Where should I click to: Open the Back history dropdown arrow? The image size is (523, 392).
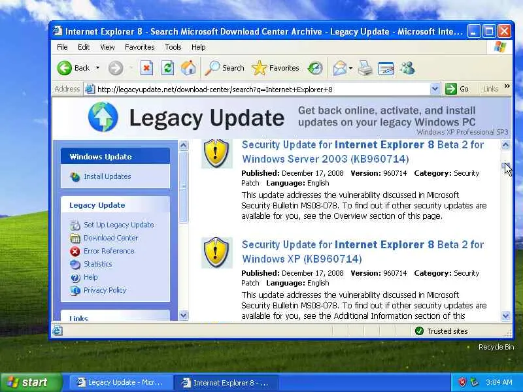coord(97,68)
